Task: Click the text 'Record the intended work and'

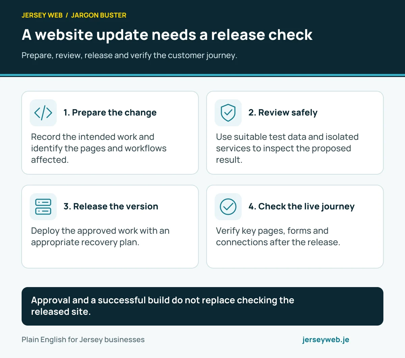Action: tap(92, 137)
